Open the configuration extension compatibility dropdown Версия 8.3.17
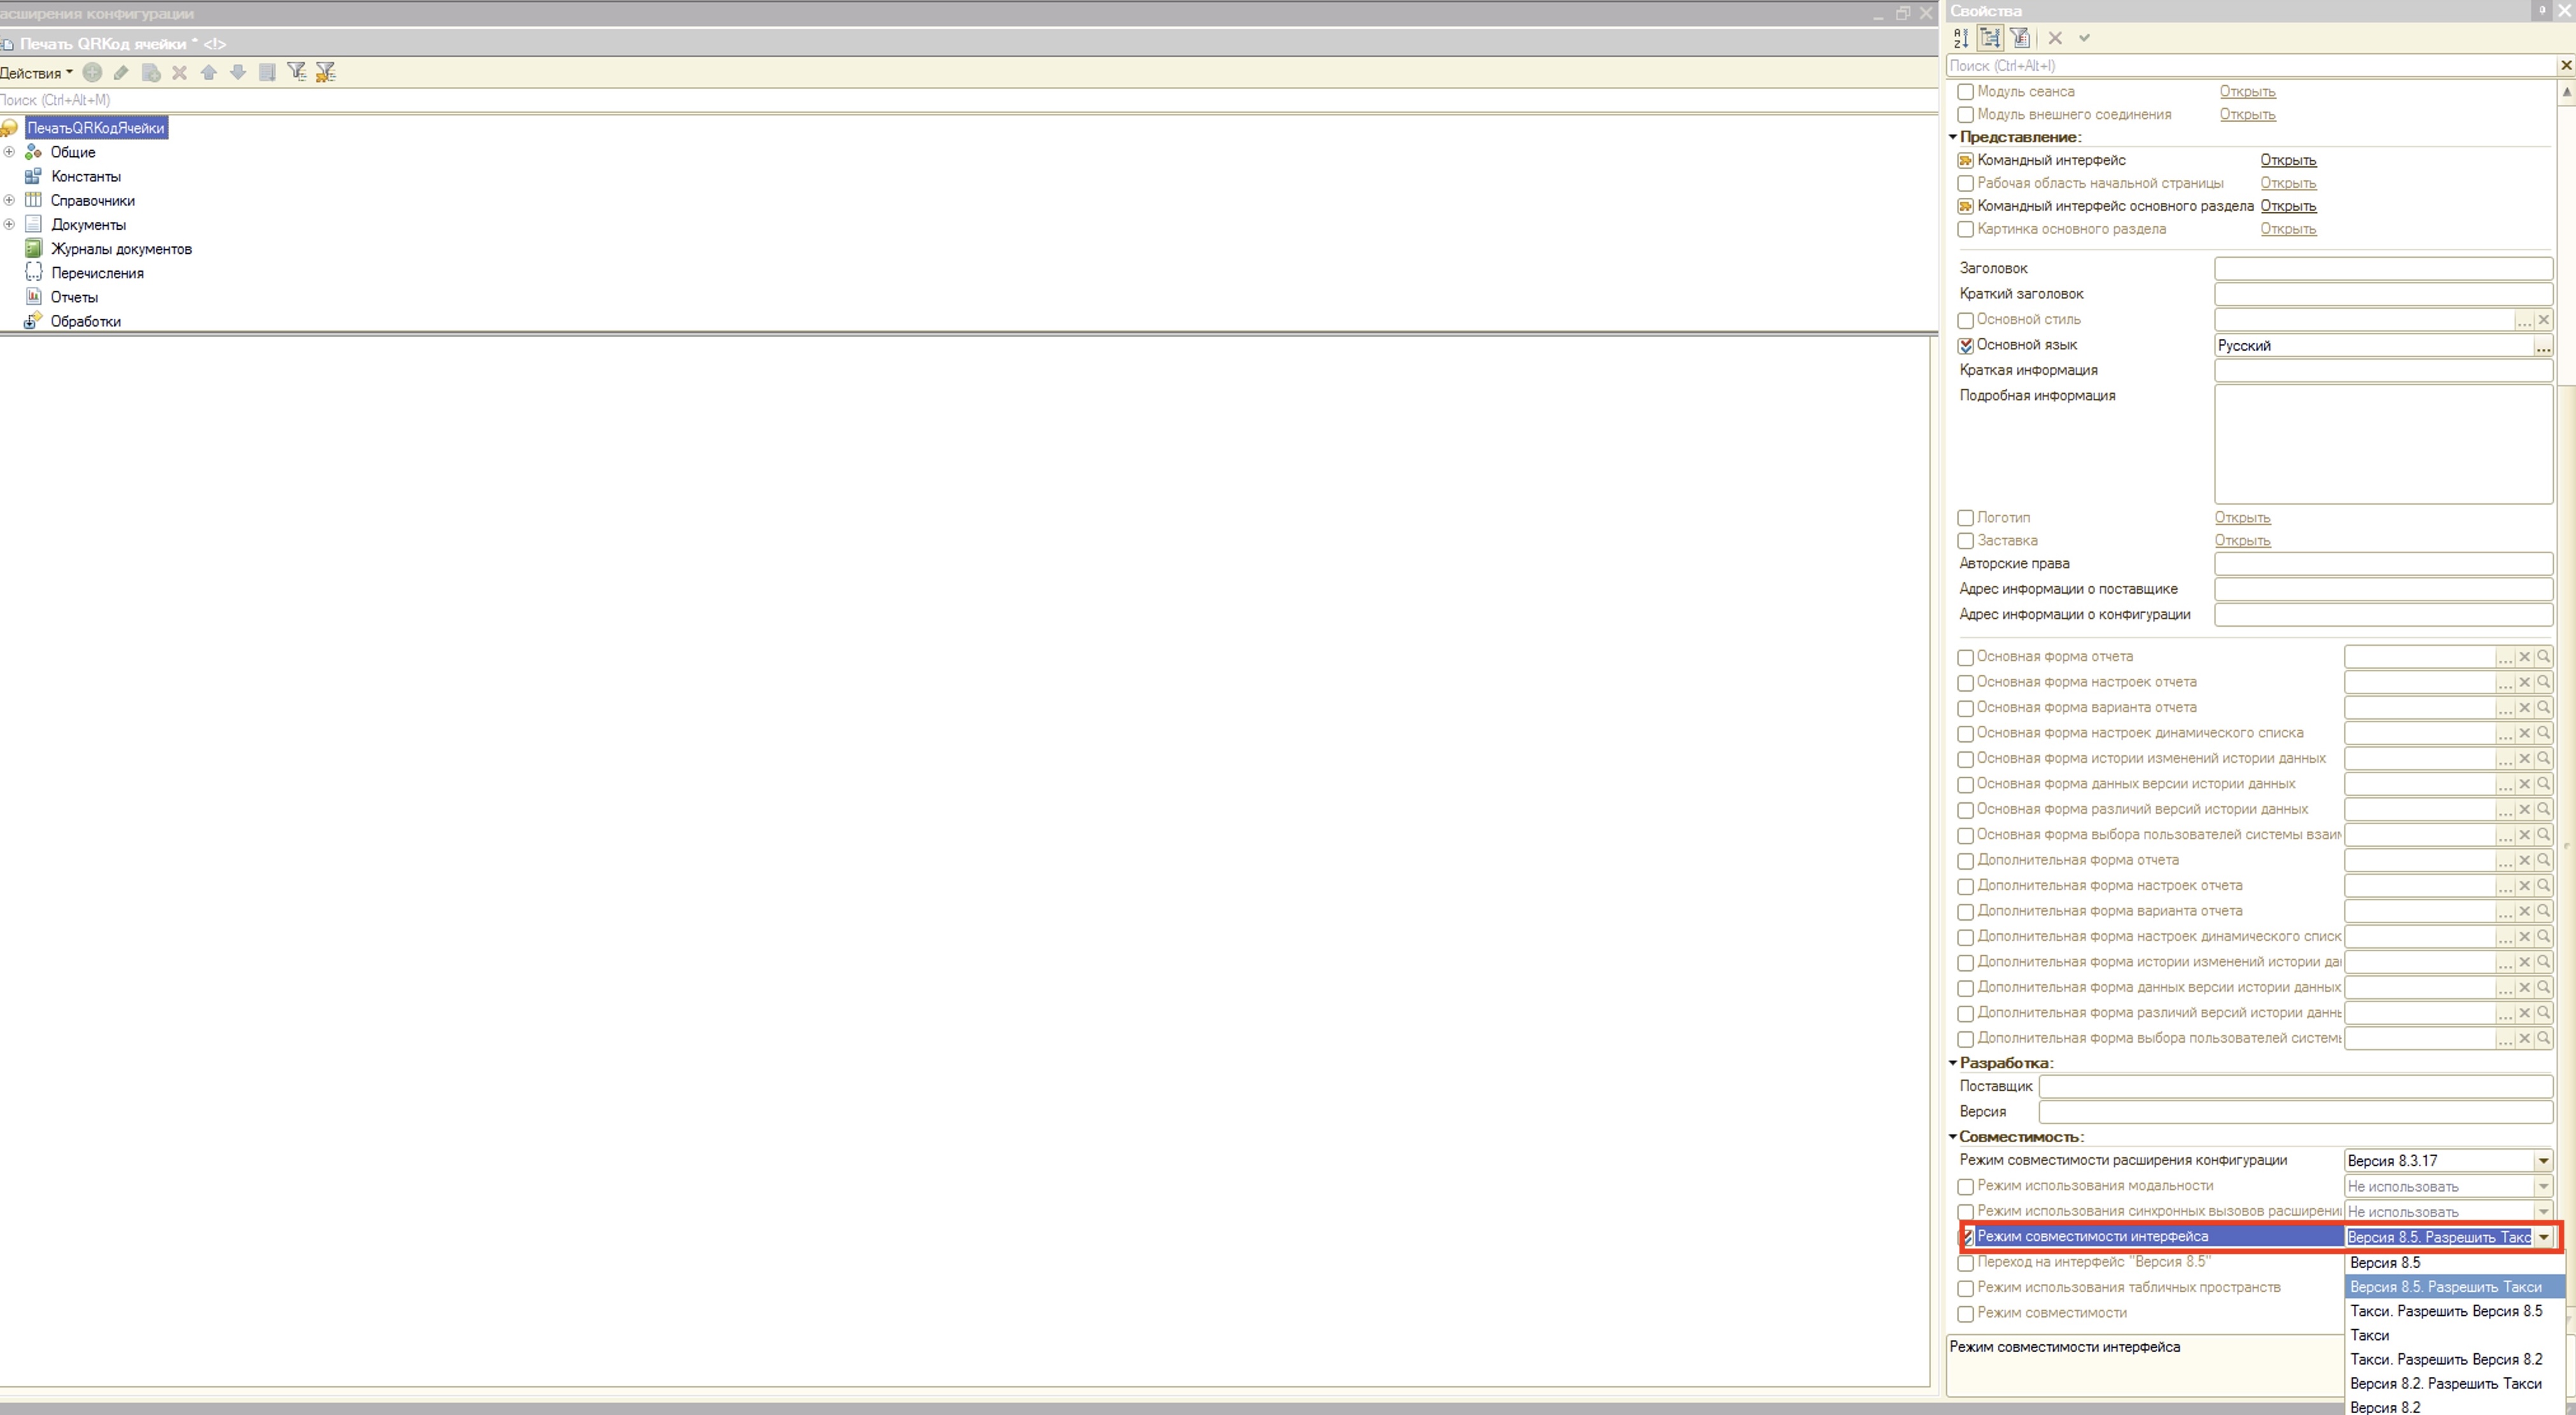 tap(2543, 1161)
